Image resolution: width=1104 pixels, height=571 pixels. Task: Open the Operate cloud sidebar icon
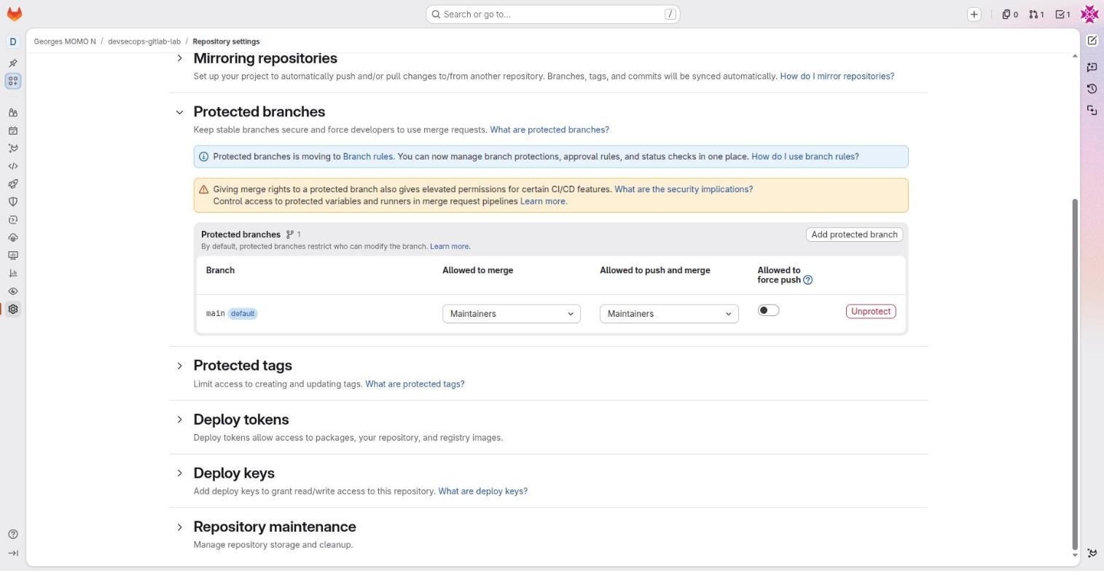[12, 237]
